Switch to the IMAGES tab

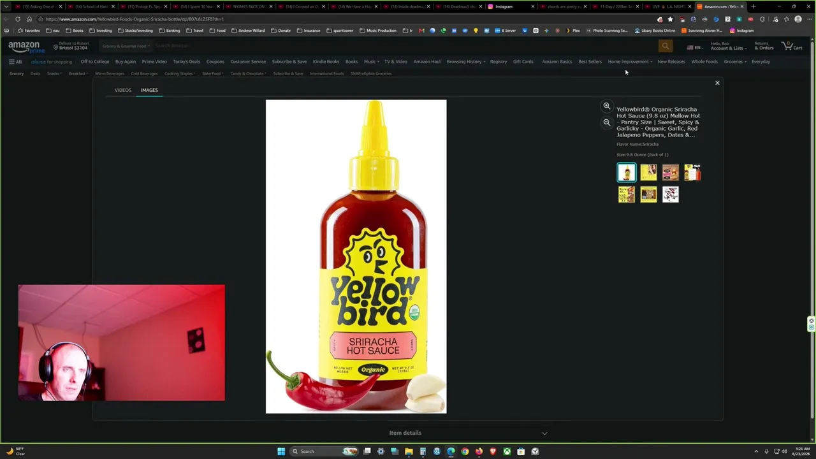pyautogui.click(x=149, y=90)
